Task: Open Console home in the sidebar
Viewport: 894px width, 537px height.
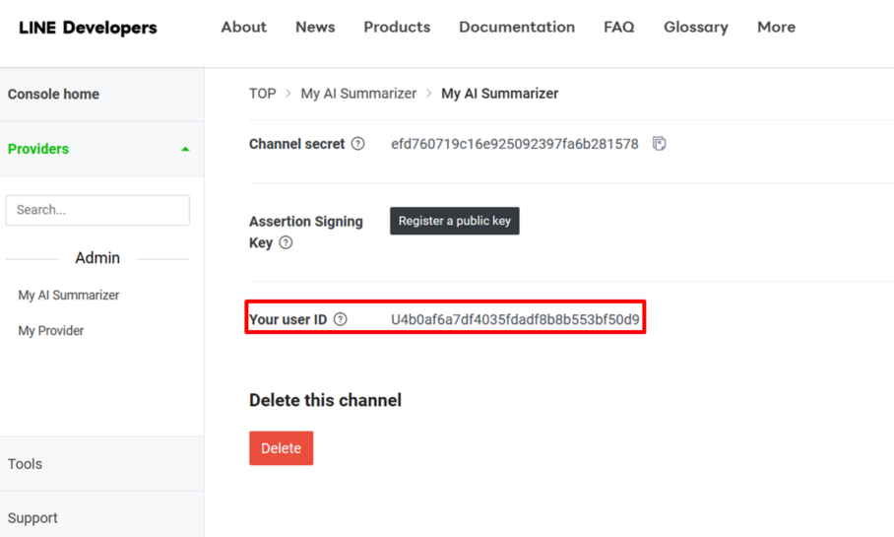Action: pos(53,95)
